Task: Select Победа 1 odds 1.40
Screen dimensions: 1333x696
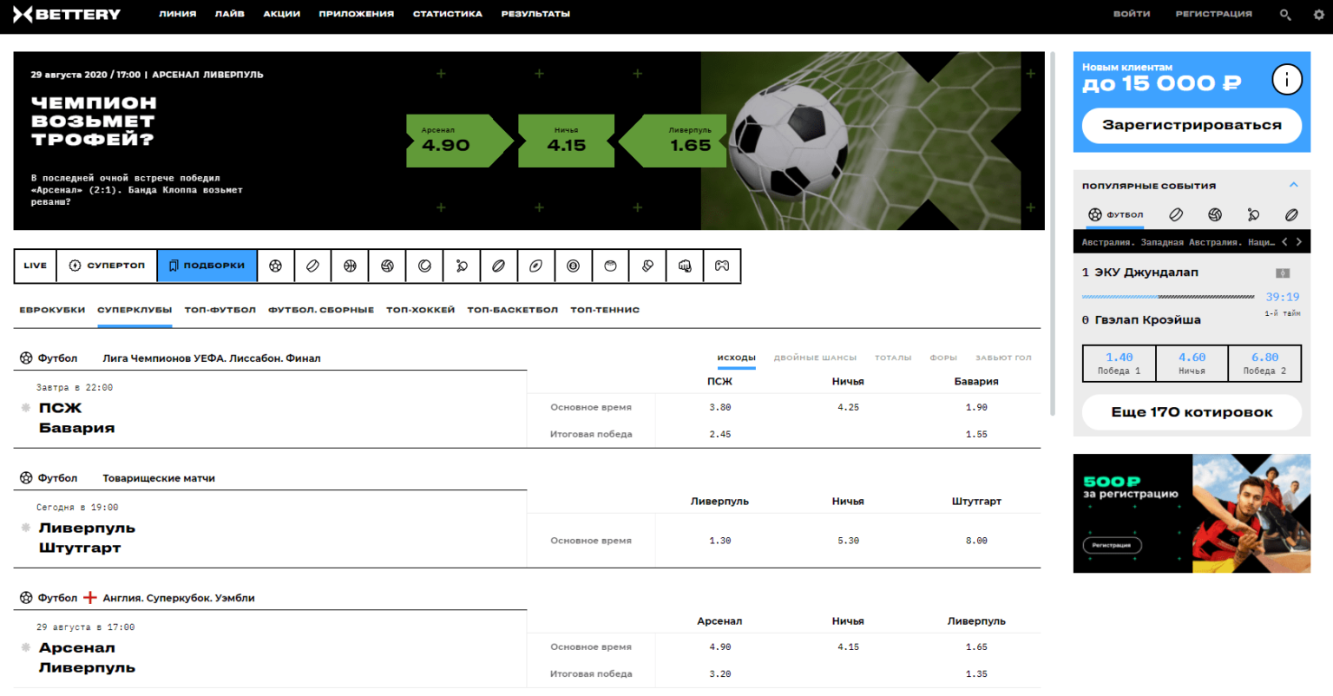Action: 1119,363
